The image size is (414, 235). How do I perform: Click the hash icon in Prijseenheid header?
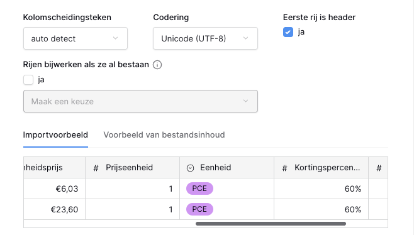tap(96, 168)
